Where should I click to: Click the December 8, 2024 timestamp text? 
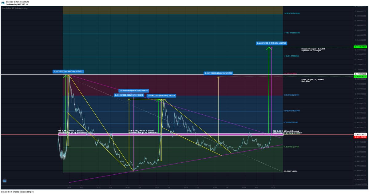[x=18, y=2]
